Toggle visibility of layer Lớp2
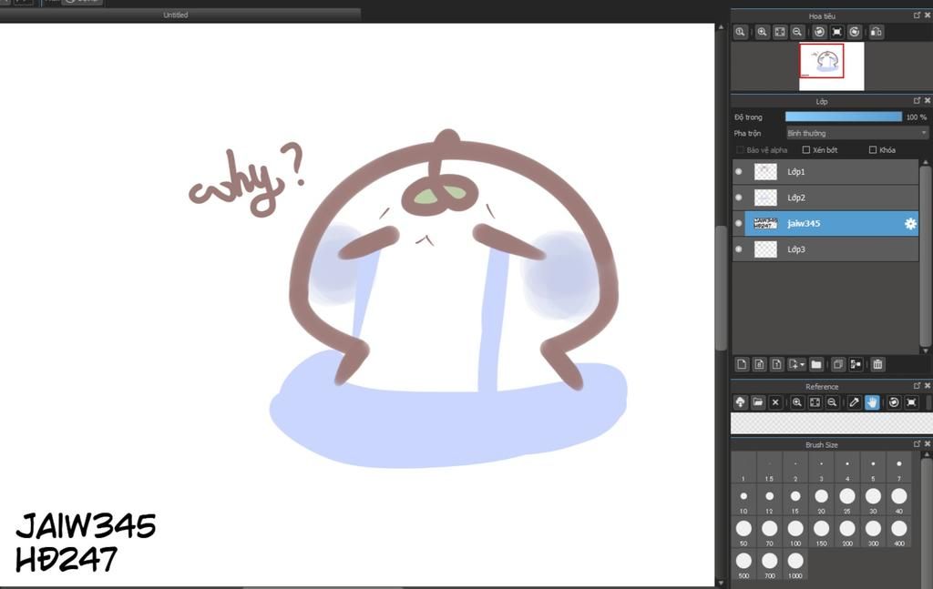 point(738,198)
